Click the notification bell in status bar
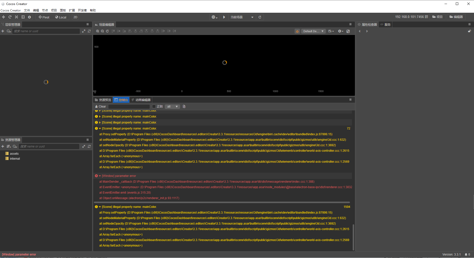474x258 pixels. [x=466, y=255]
